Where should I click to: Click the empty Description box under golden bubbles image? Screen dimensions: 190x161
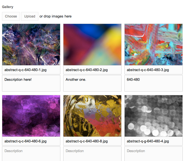tap(92, 154)
